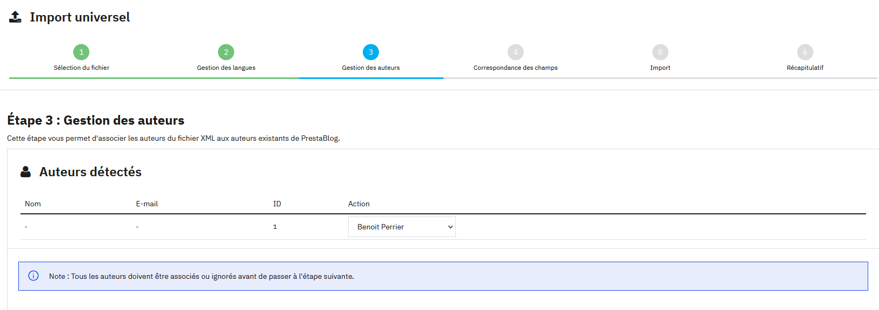Click the user icon beside Auteurs détectés

click(x=25, y=172)
